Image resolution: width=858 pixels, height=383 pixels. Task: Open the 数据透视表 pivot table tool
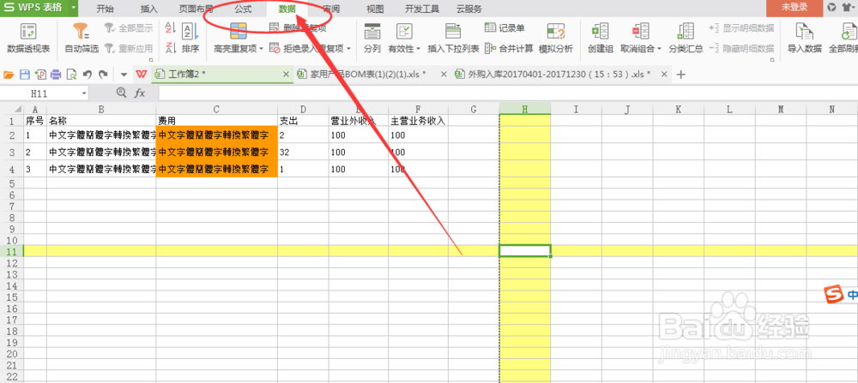[28, 39]
